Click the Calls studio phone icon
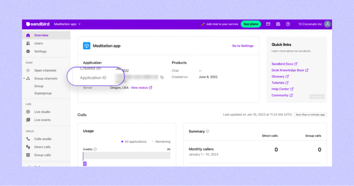 click(x=28, y=139)
